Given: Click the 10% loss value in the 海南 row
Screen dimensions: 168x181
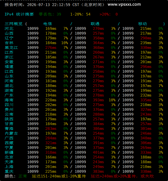Looking at the screenshot, I should point(112,100).
